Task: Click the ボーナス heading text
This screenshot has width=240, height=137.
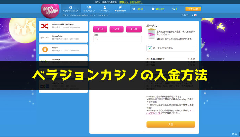Action: [152, 26]
